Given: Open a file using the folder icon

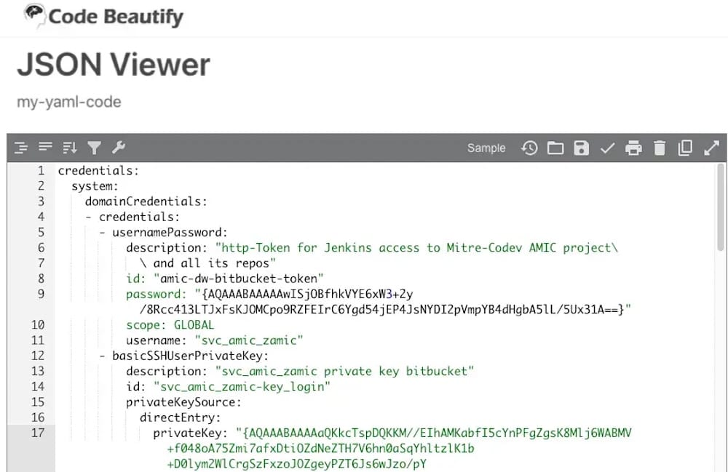Looking at the screenshot, I should [555, 148].
